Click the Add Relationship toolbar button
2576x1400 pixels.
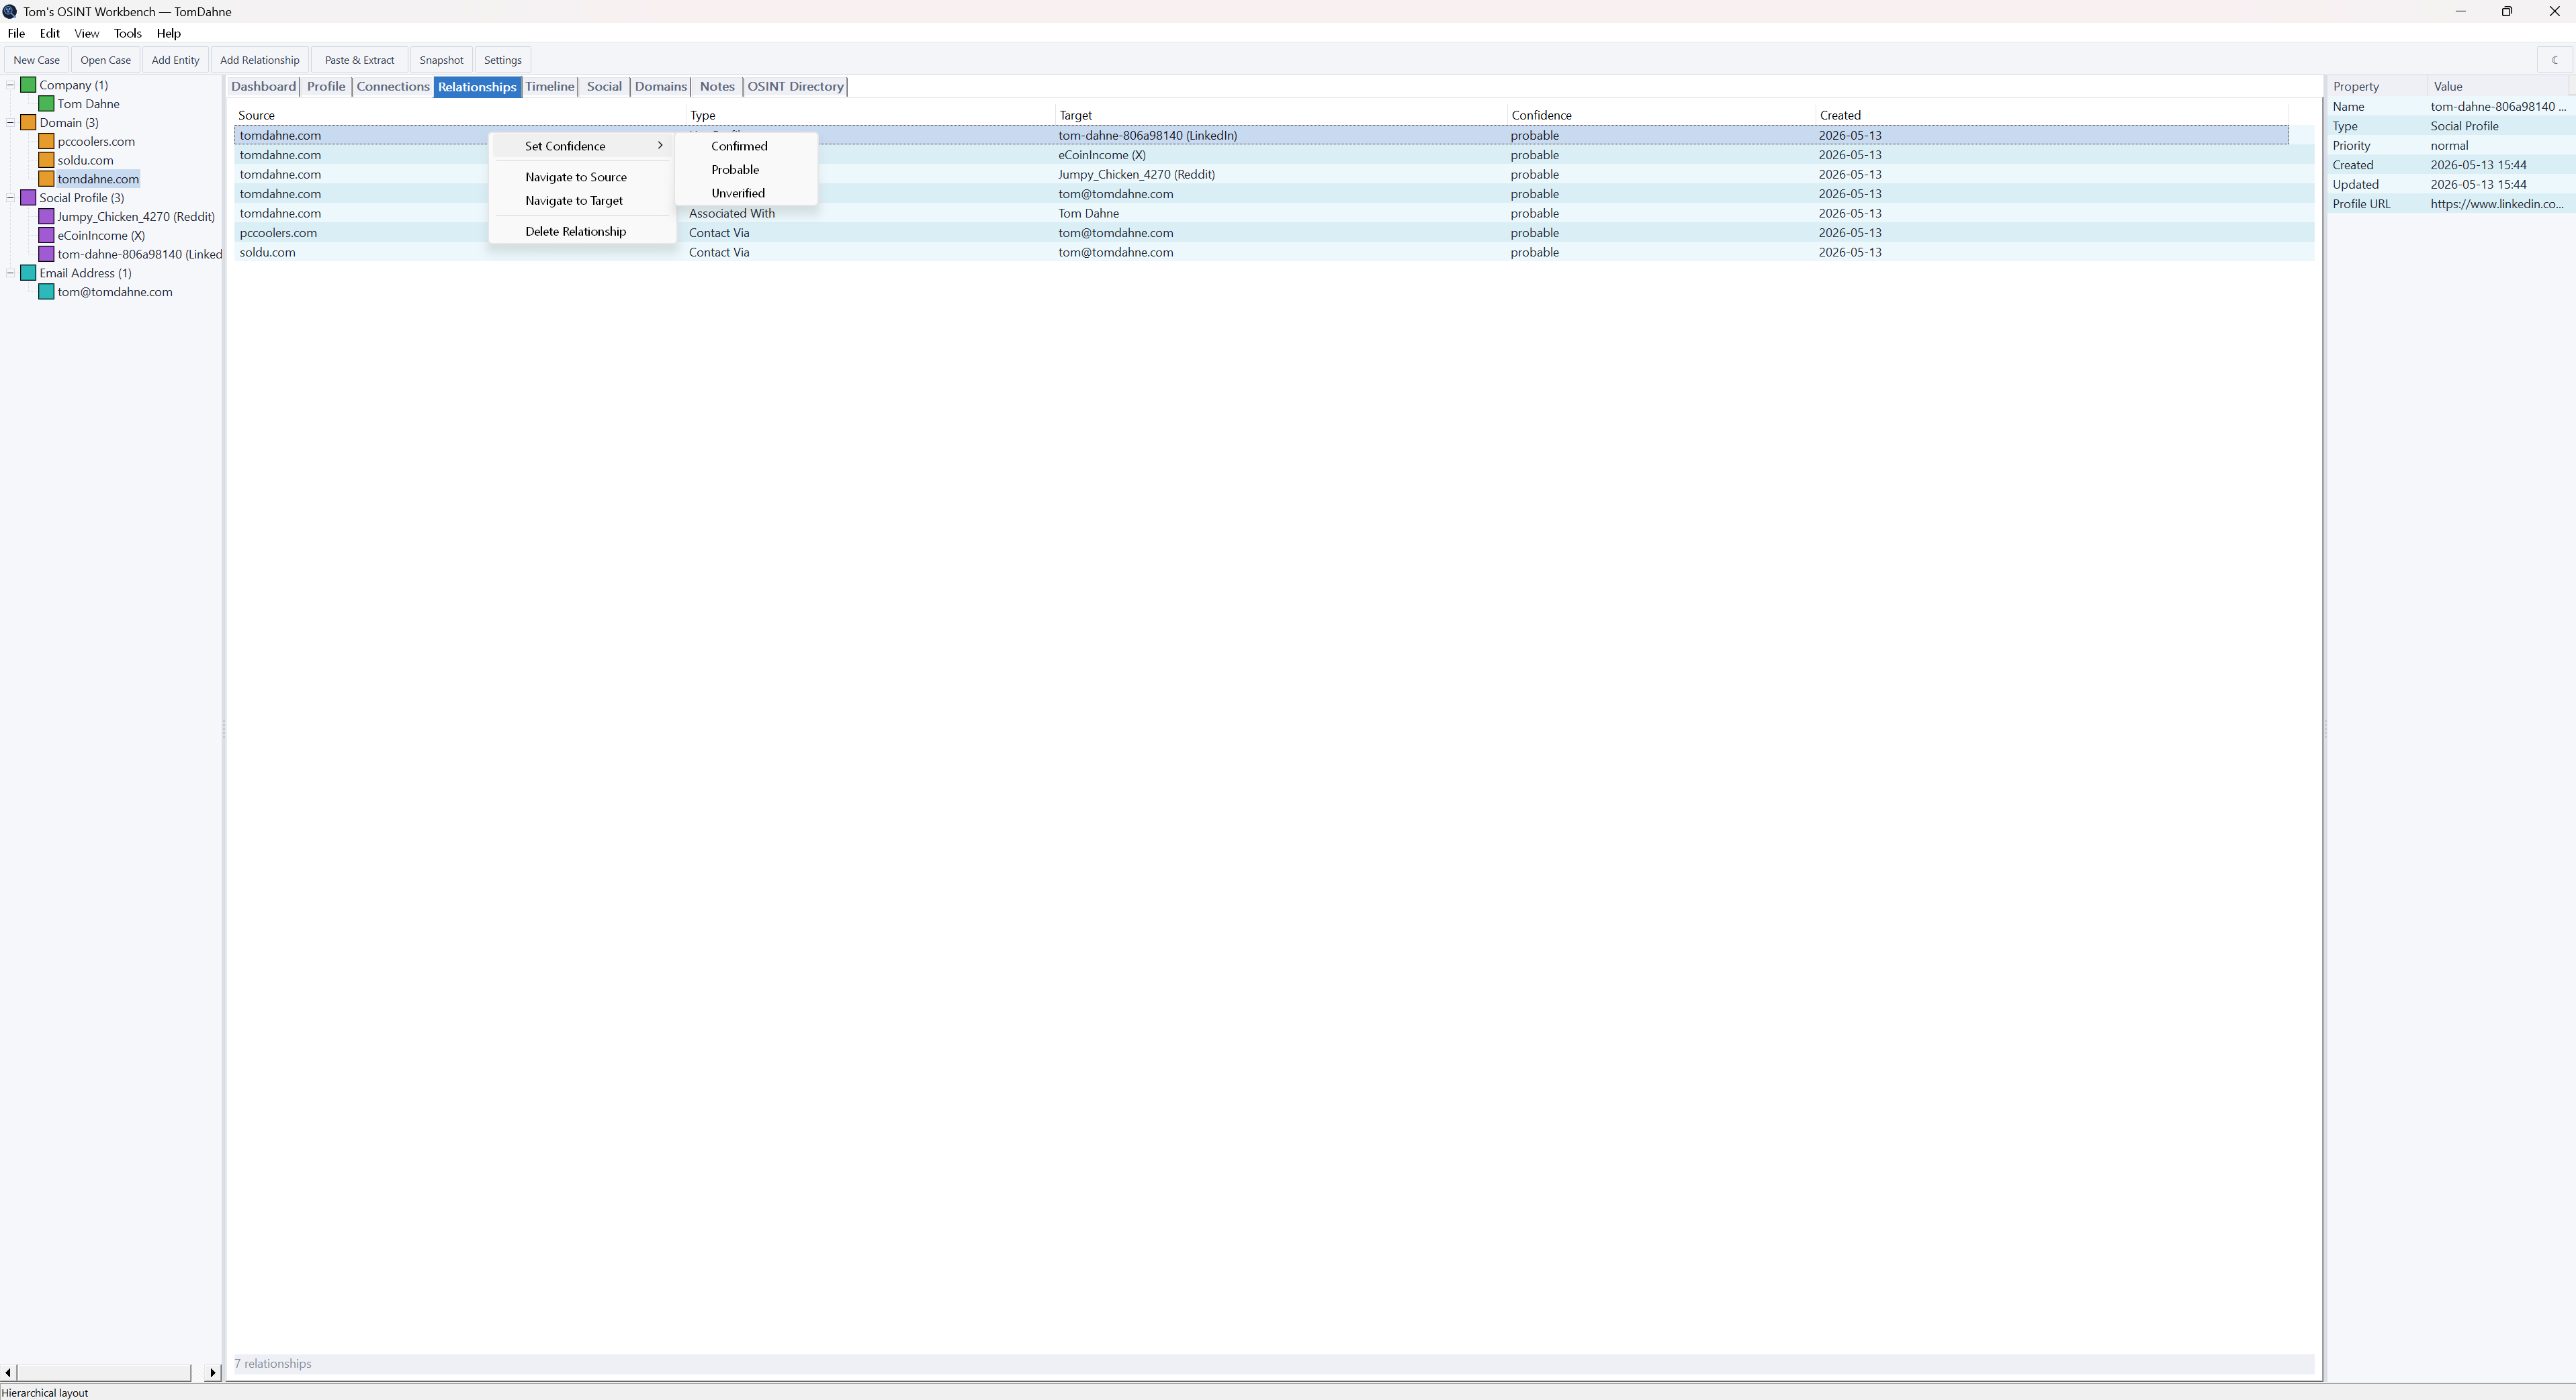point(260,60)
